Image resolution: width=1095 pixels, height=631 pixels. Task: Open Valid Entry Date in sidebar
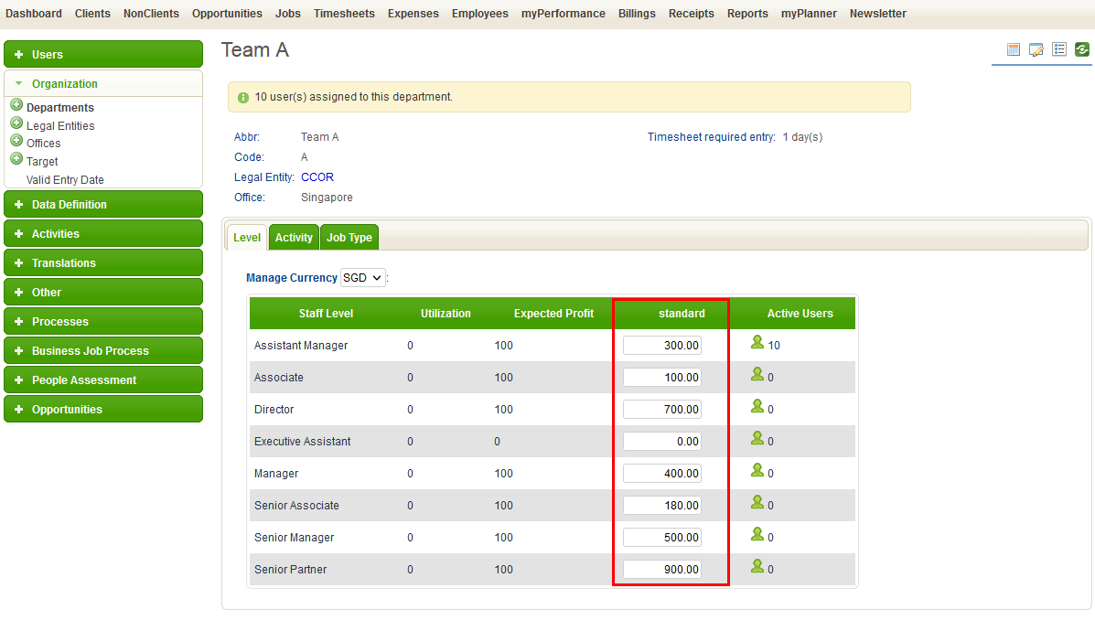tap(65, 180)
